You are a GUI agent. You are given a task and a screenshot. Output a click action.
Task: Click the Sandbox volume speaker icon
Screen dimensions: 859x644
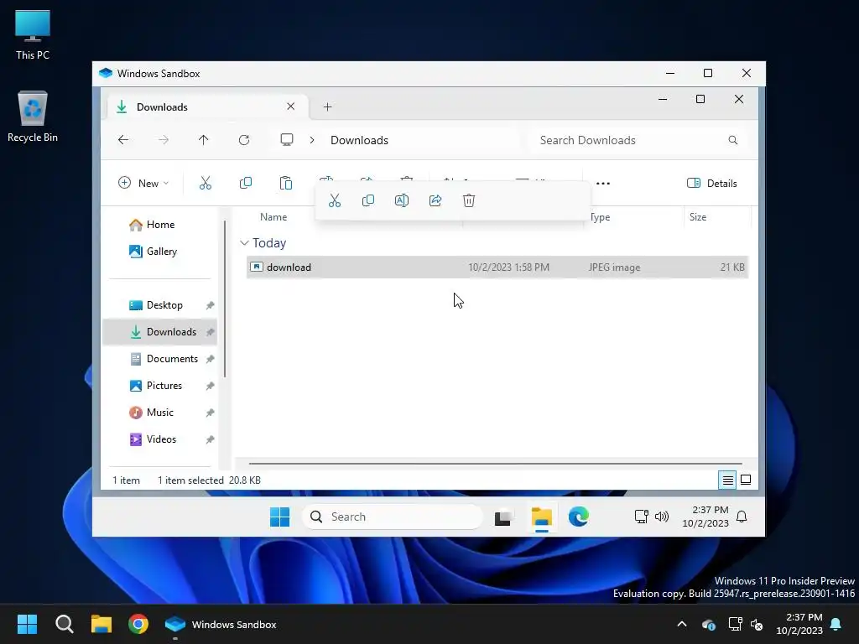[662, 517]
